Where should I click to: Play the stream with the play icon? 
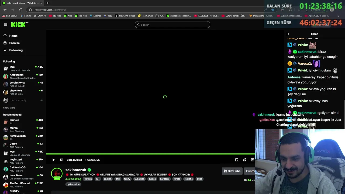[54, 160]
